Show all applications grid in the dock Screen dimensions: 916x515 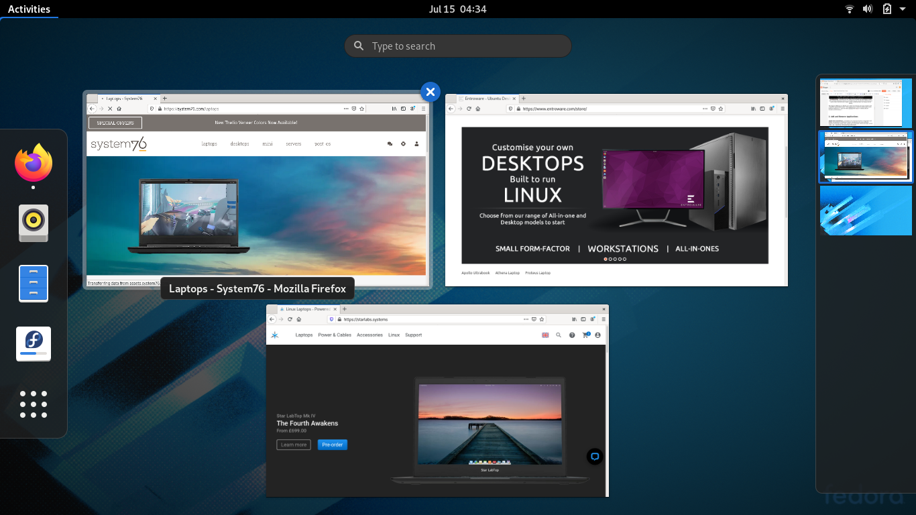[34, 404]
